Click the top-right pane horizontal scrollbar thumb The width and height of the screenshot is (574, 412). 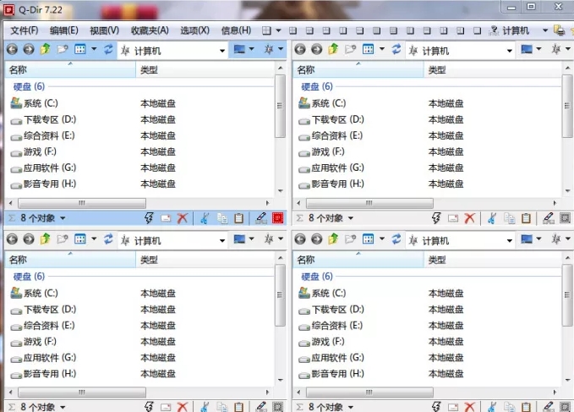(x=369, y=203)
